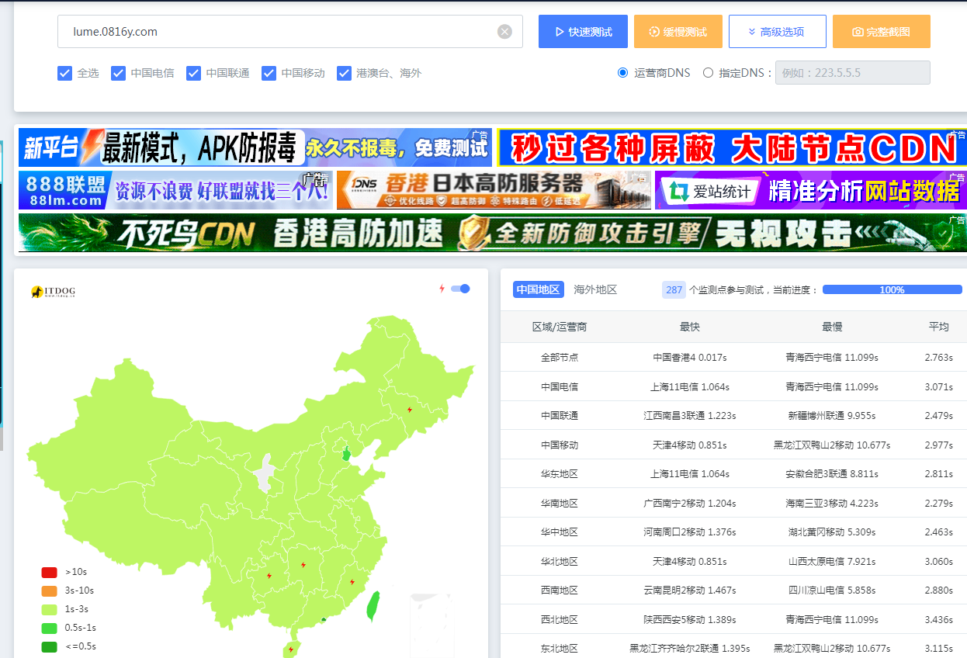
Task: Click the play icon on 快速测试 button
Action: click(559, 32)
